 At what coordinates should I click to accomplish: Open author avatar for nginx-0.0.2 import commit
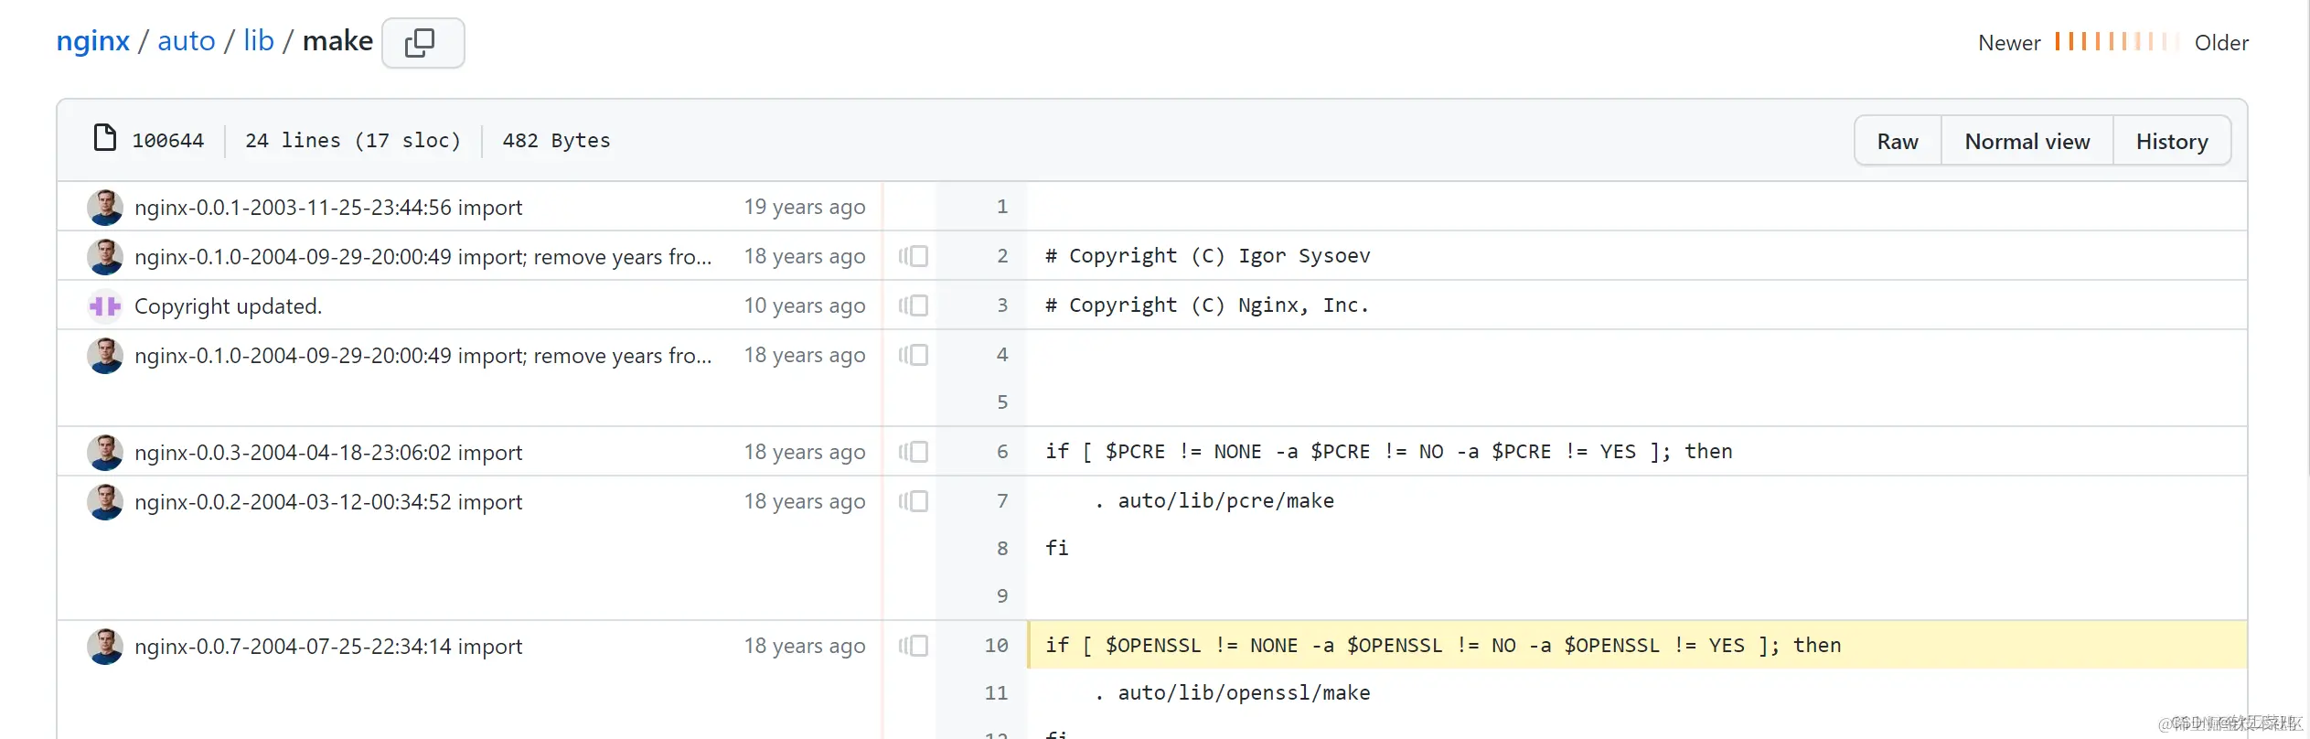click(105, 502)
